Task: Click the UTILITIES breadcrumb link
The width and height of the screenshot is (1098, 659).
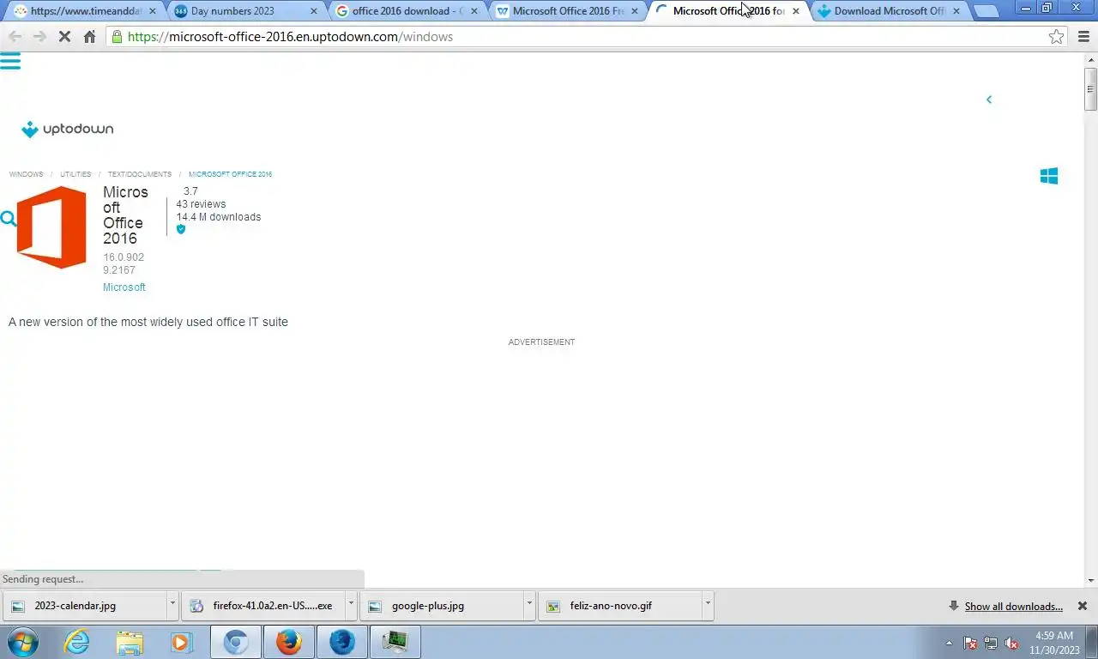Action: coord(75,174)
